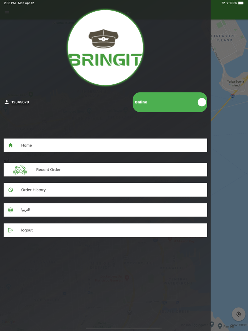Tap the logout menu item

coord(105,230)
